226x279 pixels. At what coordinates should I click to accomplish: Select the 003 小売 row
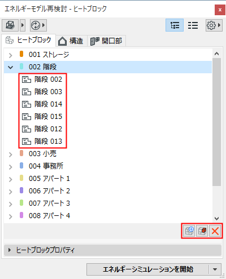click(108, 154)
